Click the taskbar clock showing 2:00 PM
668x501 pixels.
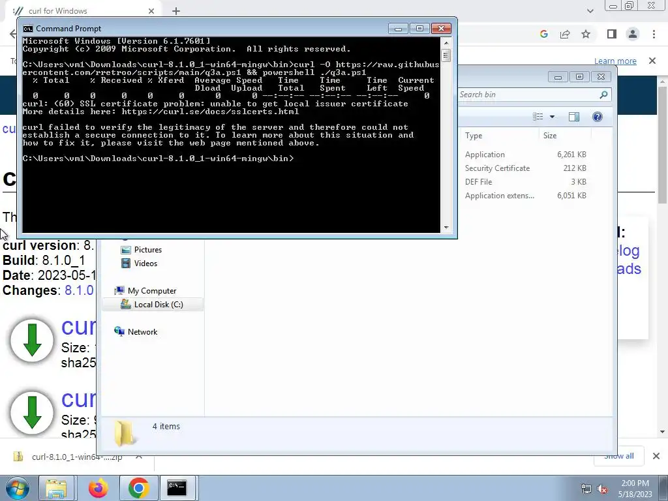tap(635, 489)
